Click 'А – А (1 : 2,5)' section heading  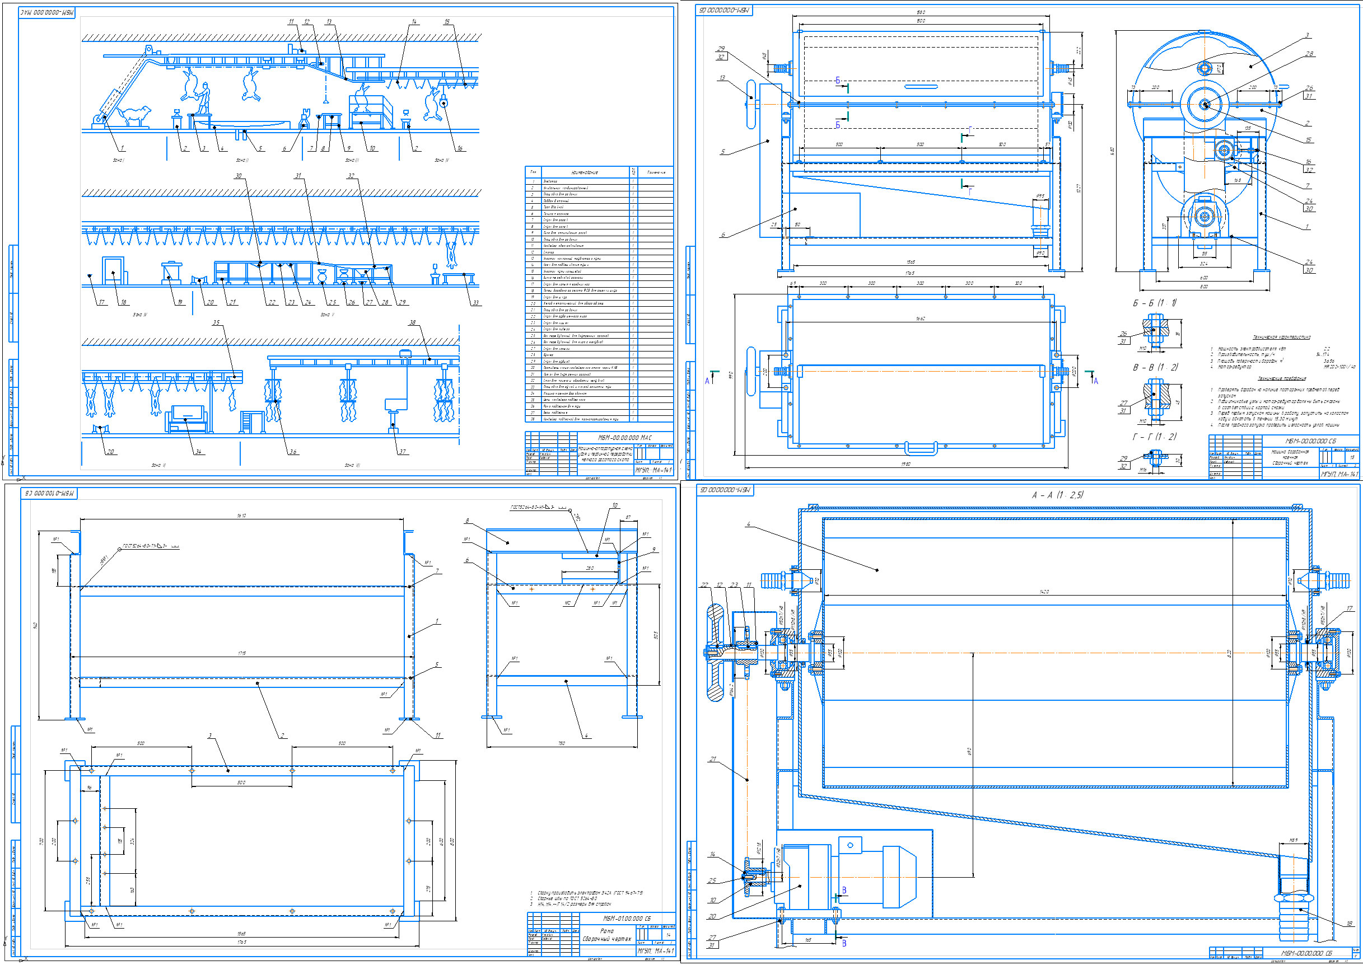(1057, 495)
